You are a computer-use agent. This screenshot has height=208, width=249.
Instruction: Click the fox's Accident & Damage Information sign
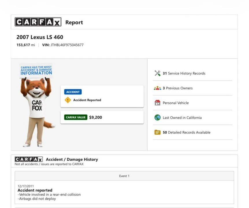(36, 70)
